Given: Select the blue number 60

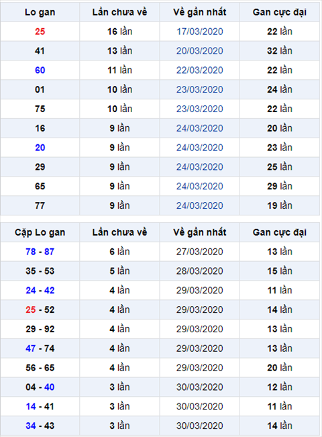Looking at the screenshot, I should coord(40,70).
